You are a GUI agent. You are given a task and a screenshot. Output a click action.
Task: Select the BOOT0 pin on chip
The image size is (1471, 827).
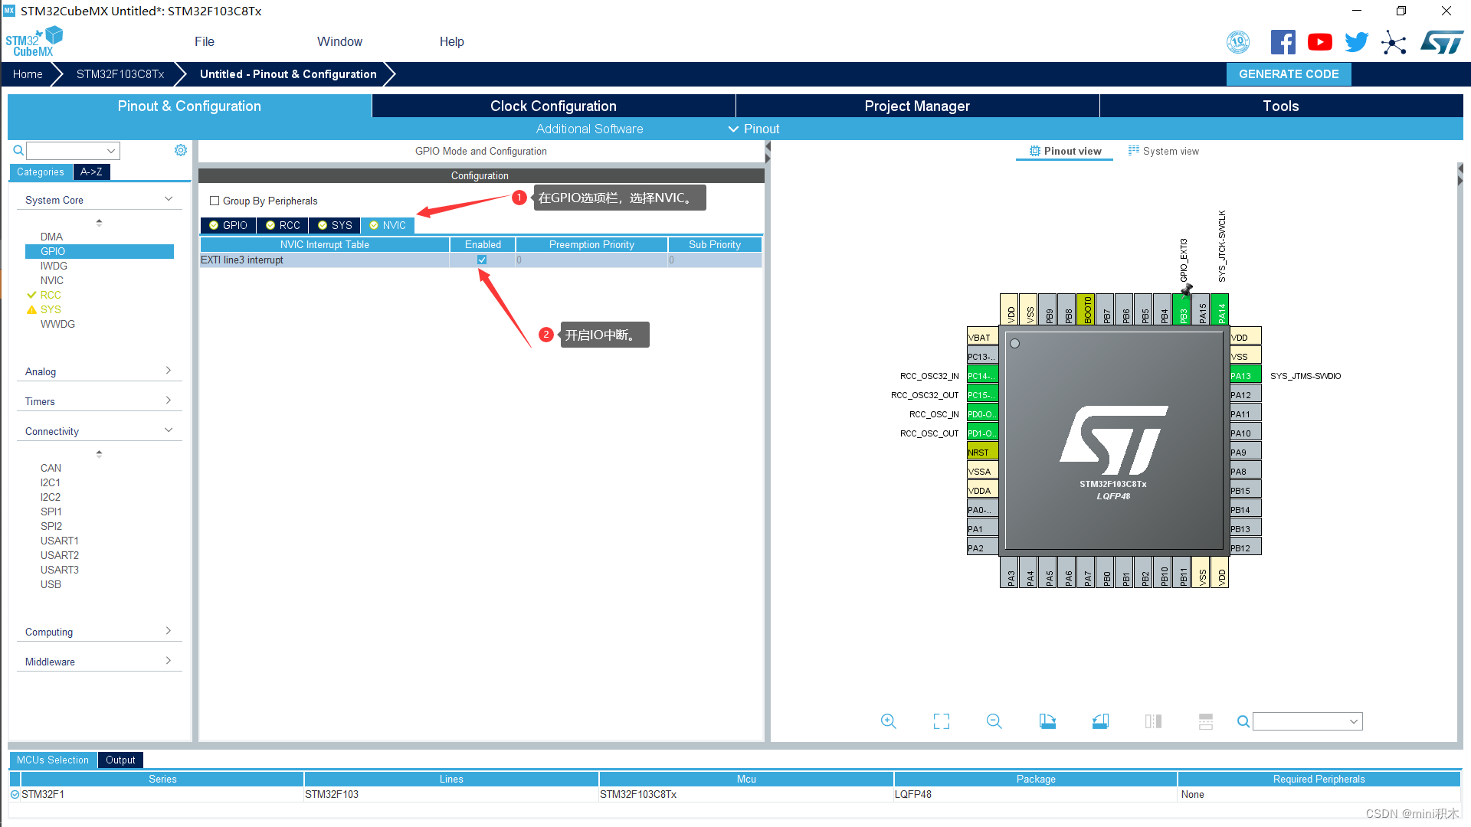pos(1086,309)
